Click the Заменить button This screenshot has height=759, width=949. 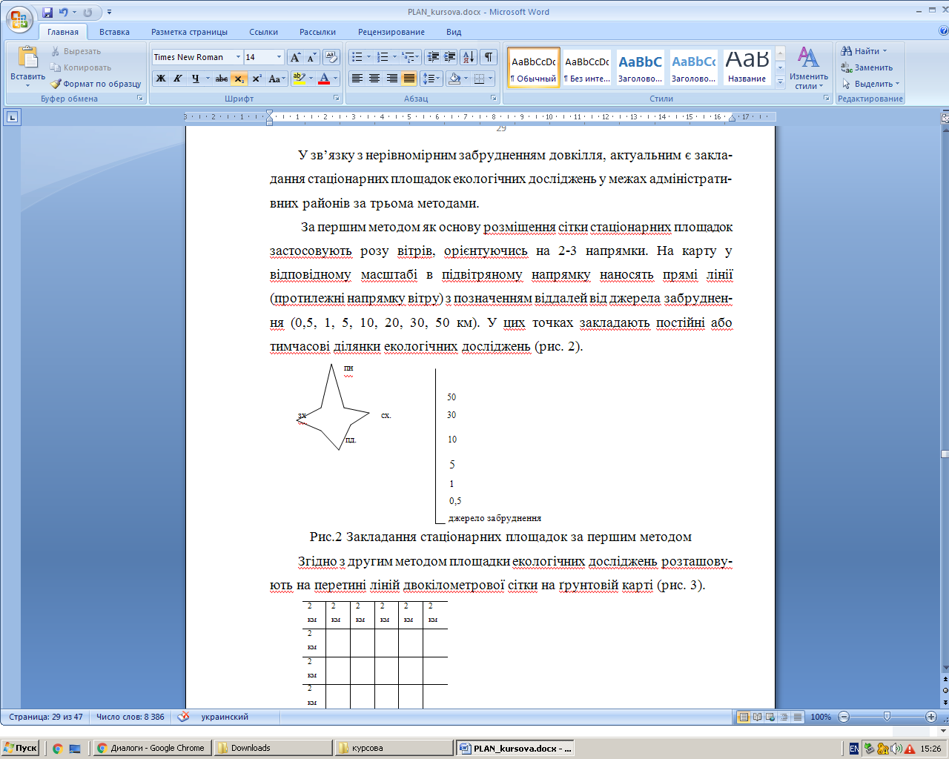867,67
